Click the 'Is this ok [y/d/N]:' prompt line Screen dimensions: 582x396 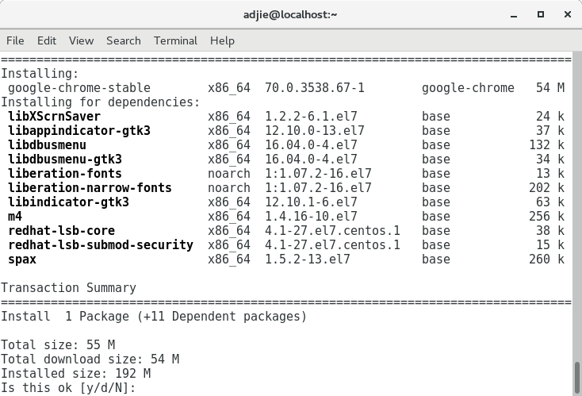click(69, 388)
